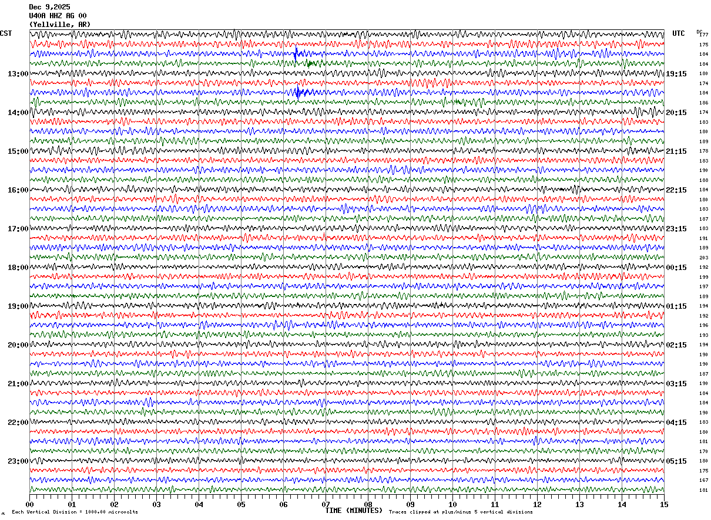
Task: Click the '16:00' CST row label
Action: click(18, 190)
